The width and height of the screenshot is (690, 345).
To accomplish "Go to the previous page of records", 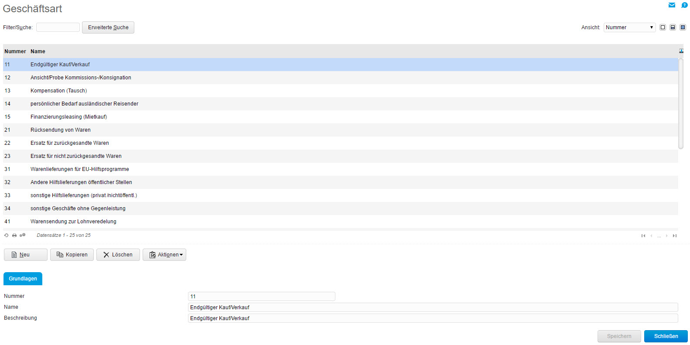I will [x=651, y=236].
